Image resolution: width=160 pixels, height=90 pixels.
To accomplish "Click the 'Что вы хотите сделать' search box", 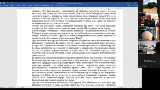I will pos(62,5).
